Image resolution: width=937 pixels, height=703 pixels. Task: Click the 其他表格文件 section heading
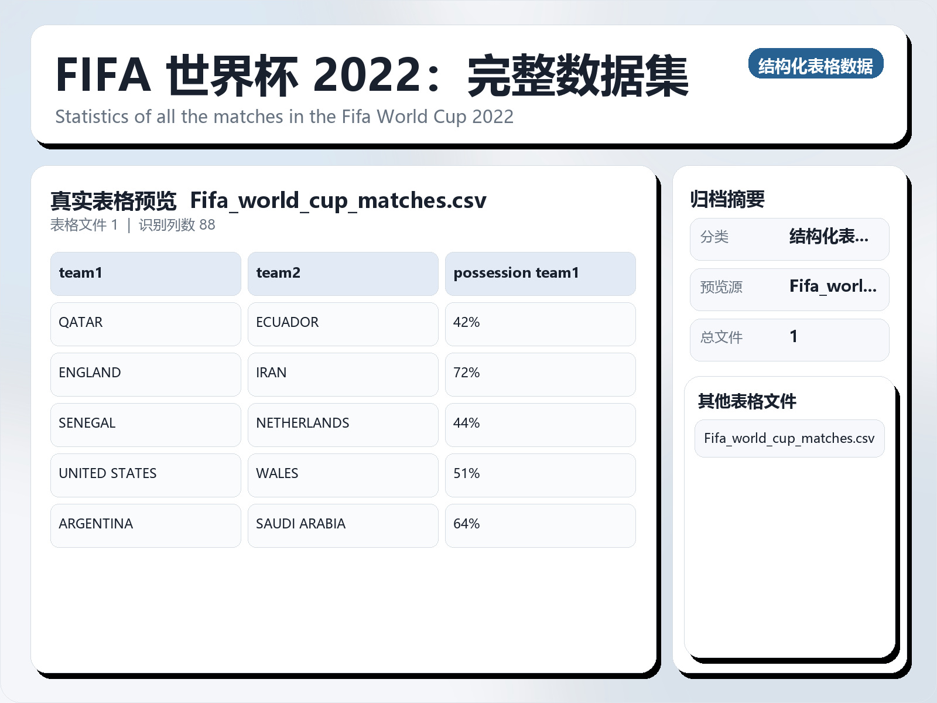tap(745, 402)
